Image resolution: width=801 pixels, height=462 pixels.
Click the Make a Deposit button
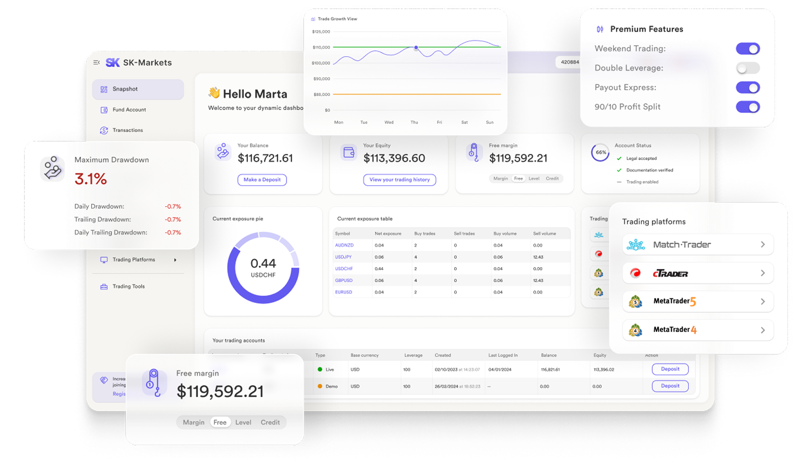[262, 180]
